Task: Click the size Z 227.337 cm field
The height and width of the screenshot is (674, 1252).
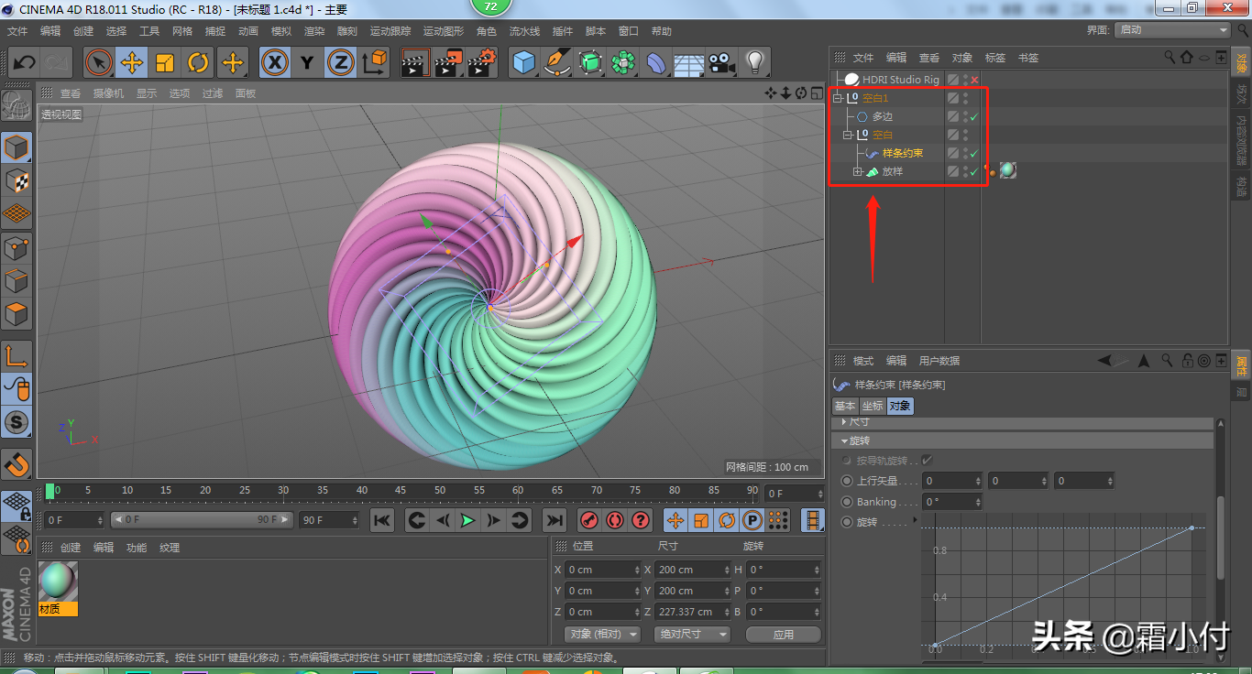Action: click(692, 612)
